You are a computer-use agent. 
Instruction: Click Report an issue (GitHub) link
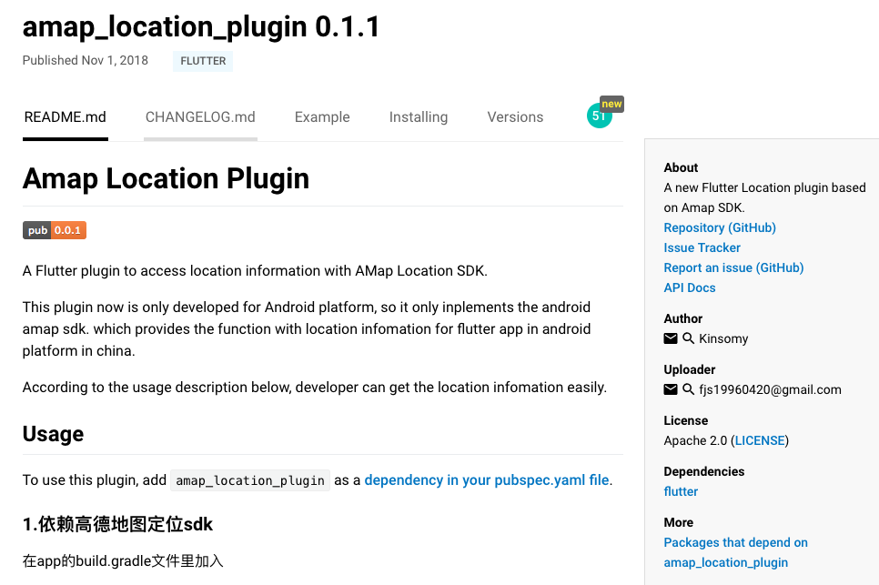pos(733,267)
